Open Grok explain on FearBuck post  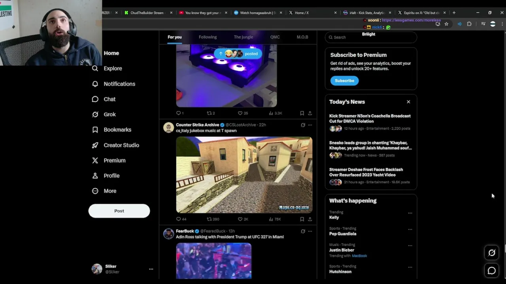[x=303, y=231]
